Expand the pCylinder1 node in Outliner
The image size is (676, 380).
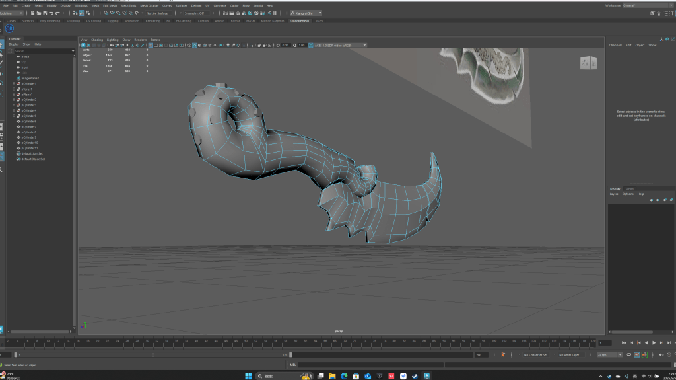[x=13, y=84]
